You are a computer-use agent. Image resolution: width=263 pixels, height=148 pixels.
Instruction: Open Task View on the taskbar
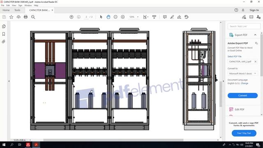[20, 145]
